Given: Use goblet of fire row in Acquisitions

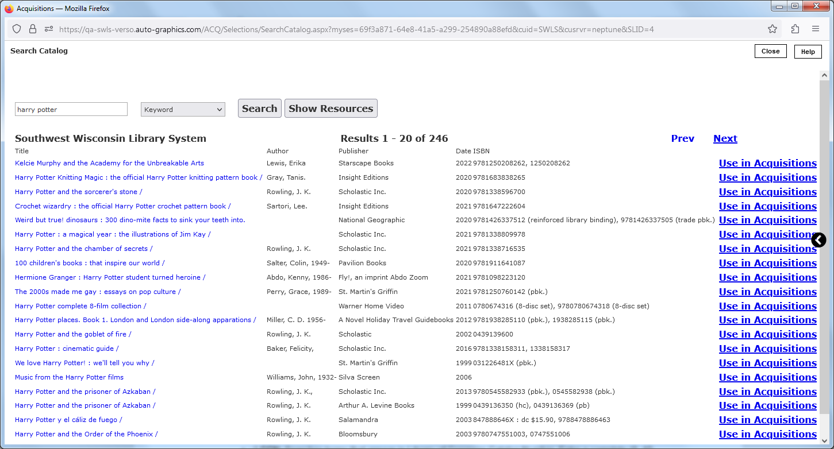Looking at the screenshot, I should pos(767,334).
